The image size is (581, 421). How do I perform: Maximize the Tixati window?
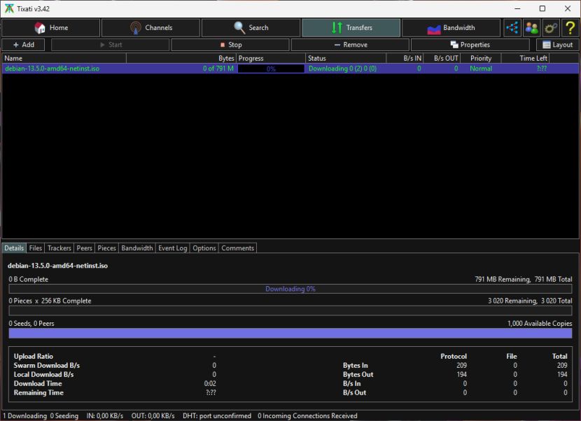[x=542, y=8]
